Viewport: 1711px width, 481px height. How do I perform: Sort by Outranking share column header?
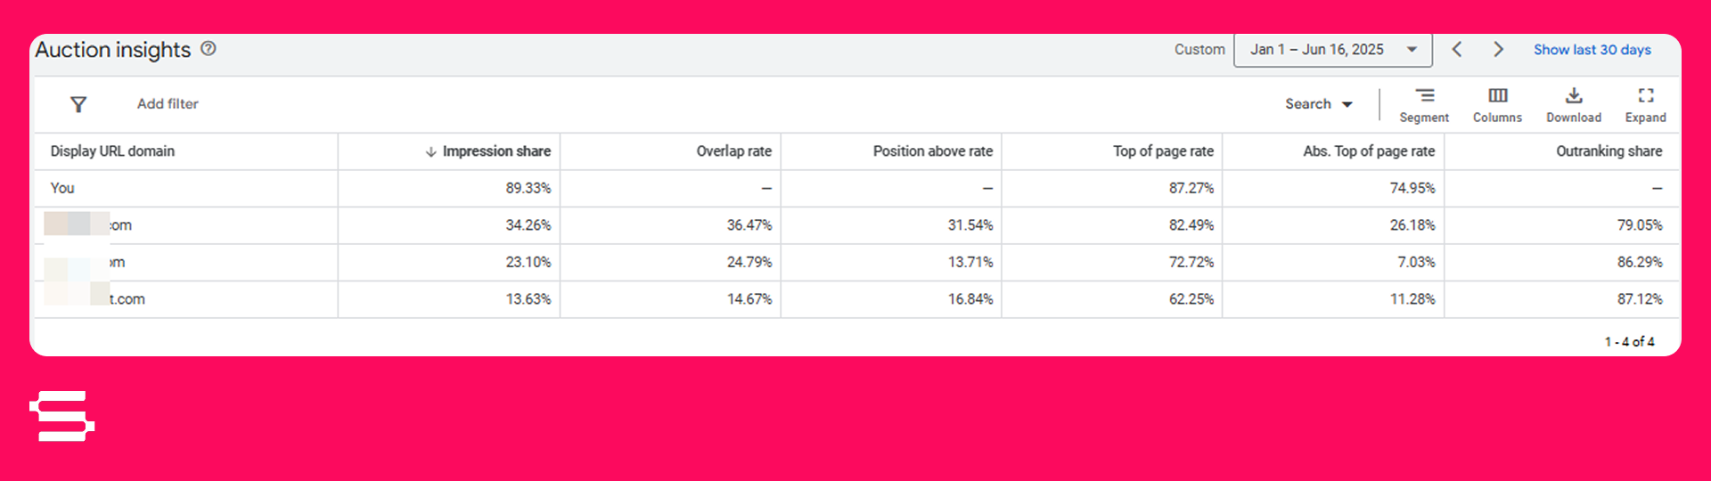coord(1609,151)
